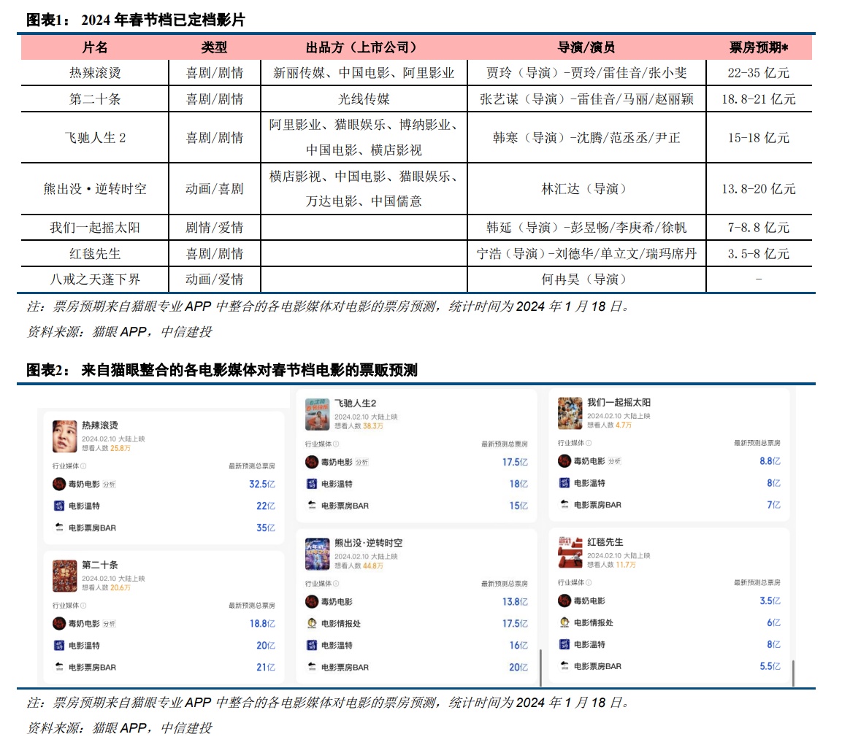The height and width of the screenshot is (745, 842).
Task: Open the 我们一起摇太阳 poster thumbnail
Action: (570, 413)
